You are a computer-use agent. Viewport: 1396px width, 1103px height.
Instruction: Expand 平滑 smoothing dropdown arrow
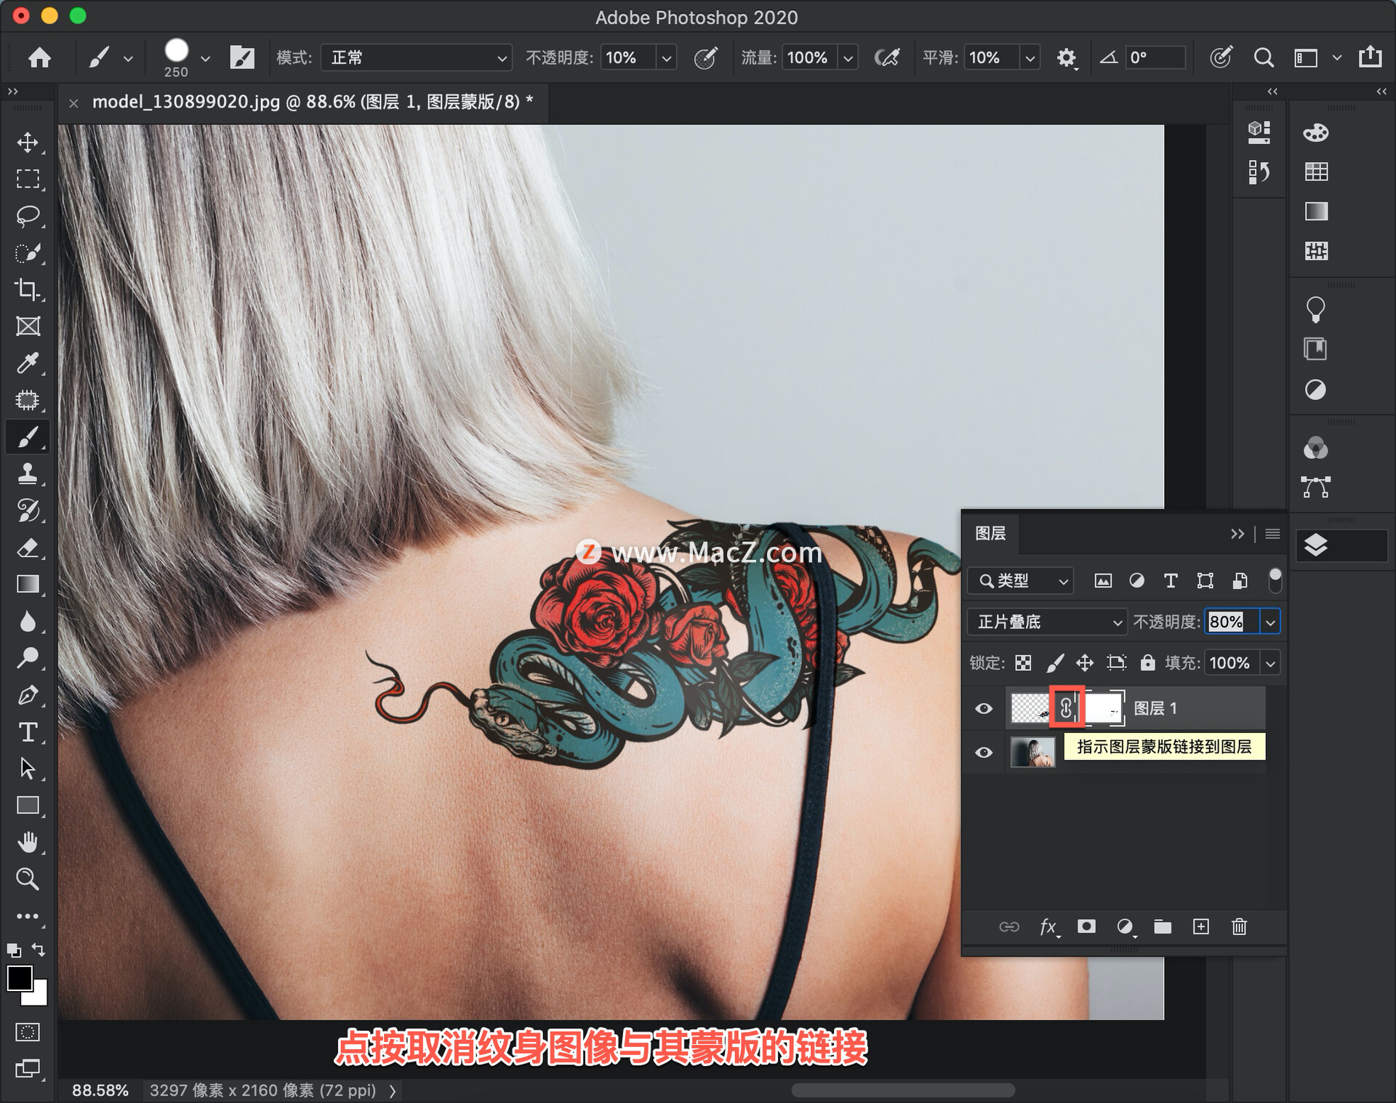click(1030, 57)
